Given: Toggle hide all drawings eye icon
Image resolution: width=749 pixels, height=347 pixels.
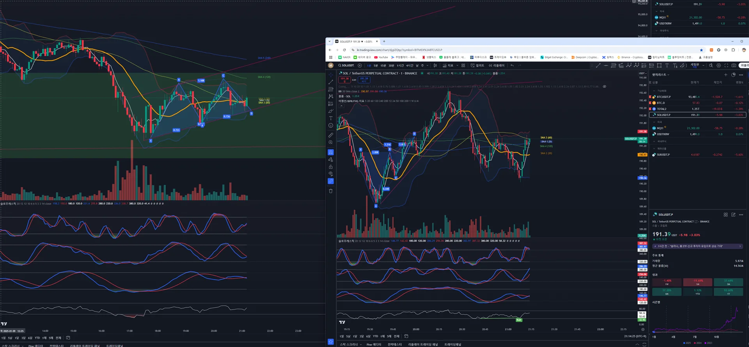Looking at the screenshot, I should point(331,174).
